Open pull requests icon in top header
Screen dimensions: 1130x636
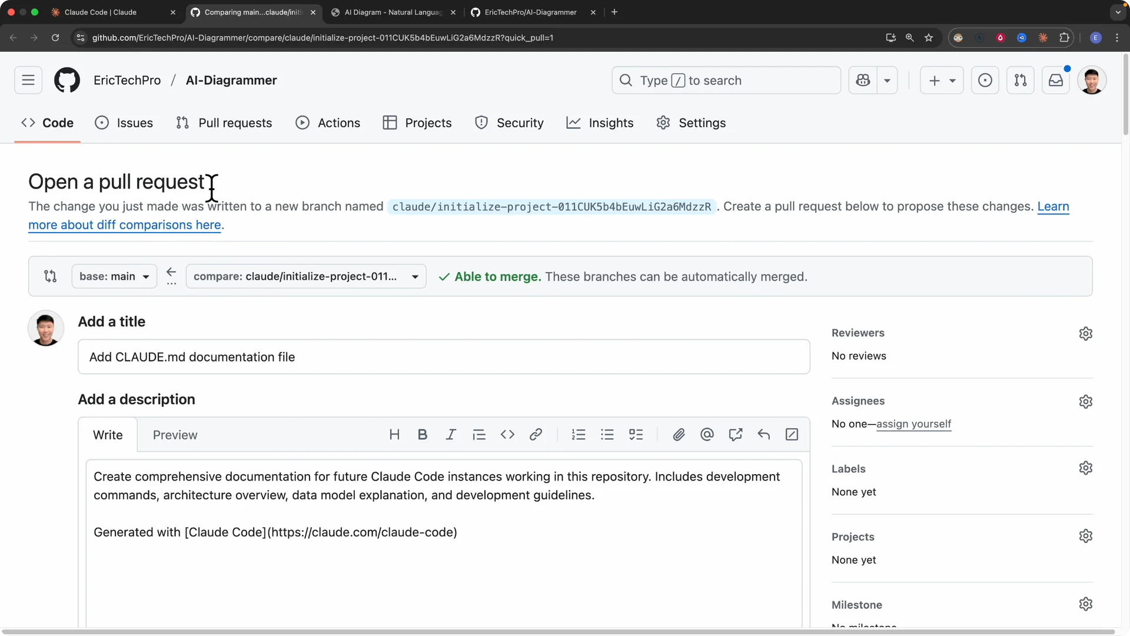(1020, 80)
